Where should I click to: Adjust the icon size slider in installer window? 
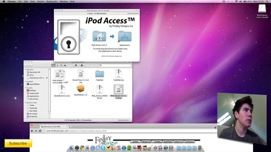(133, 14)
